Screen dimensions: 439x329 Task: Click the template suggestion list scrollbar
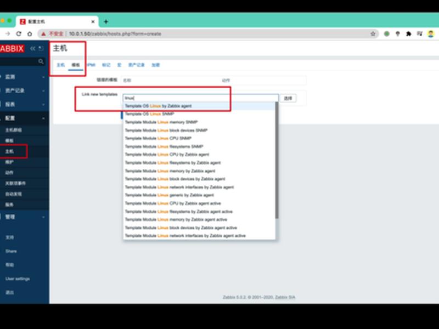tap(277, 160)
